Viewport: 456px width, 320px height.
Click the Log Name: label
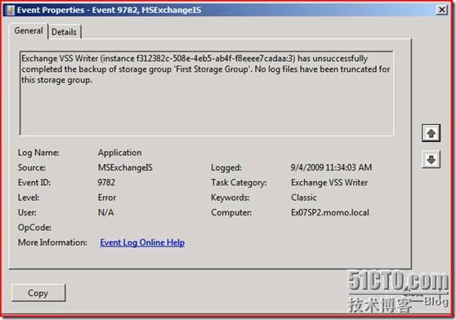(38, 153)
